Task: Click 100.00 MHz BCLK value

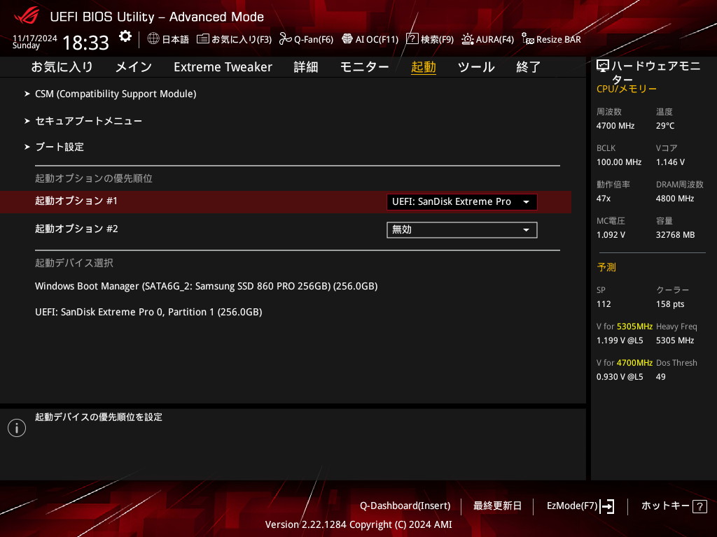Action: (619, 162)
